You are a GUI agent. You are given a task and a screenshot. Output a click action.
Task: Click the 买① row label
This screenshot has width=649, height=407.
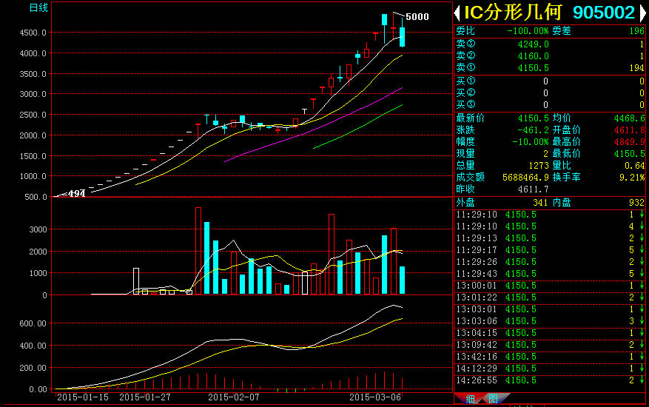pos(465,81)
